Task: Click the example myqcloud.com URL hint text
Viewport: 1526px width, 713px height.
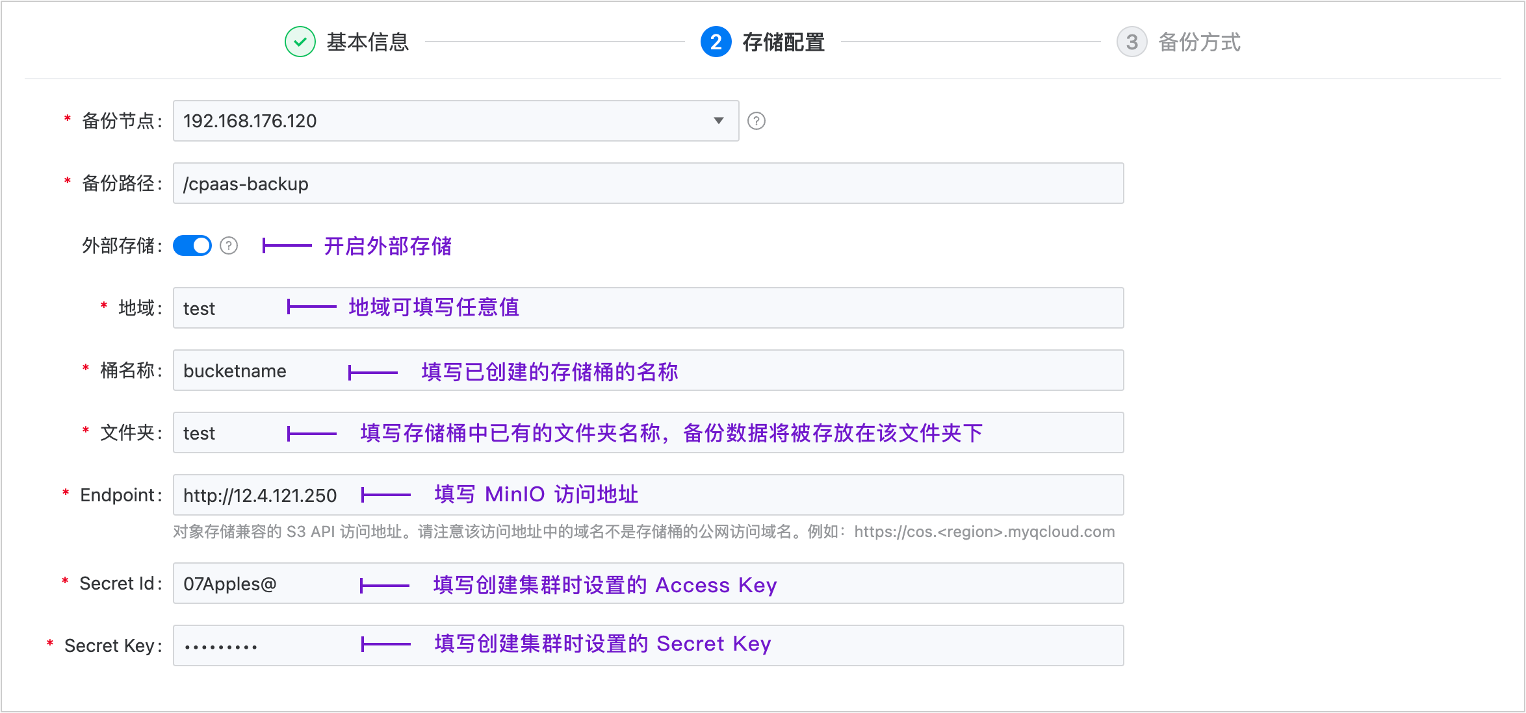Action: (x=984, y=532)
